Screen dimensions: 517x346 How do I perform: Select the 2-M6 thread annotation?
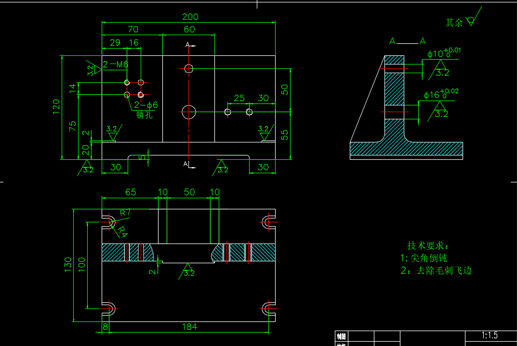(x=115, y=64)
